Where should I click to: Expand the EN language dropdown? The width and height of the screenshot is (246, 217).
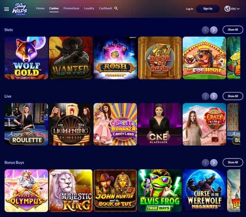coord(235,9)
